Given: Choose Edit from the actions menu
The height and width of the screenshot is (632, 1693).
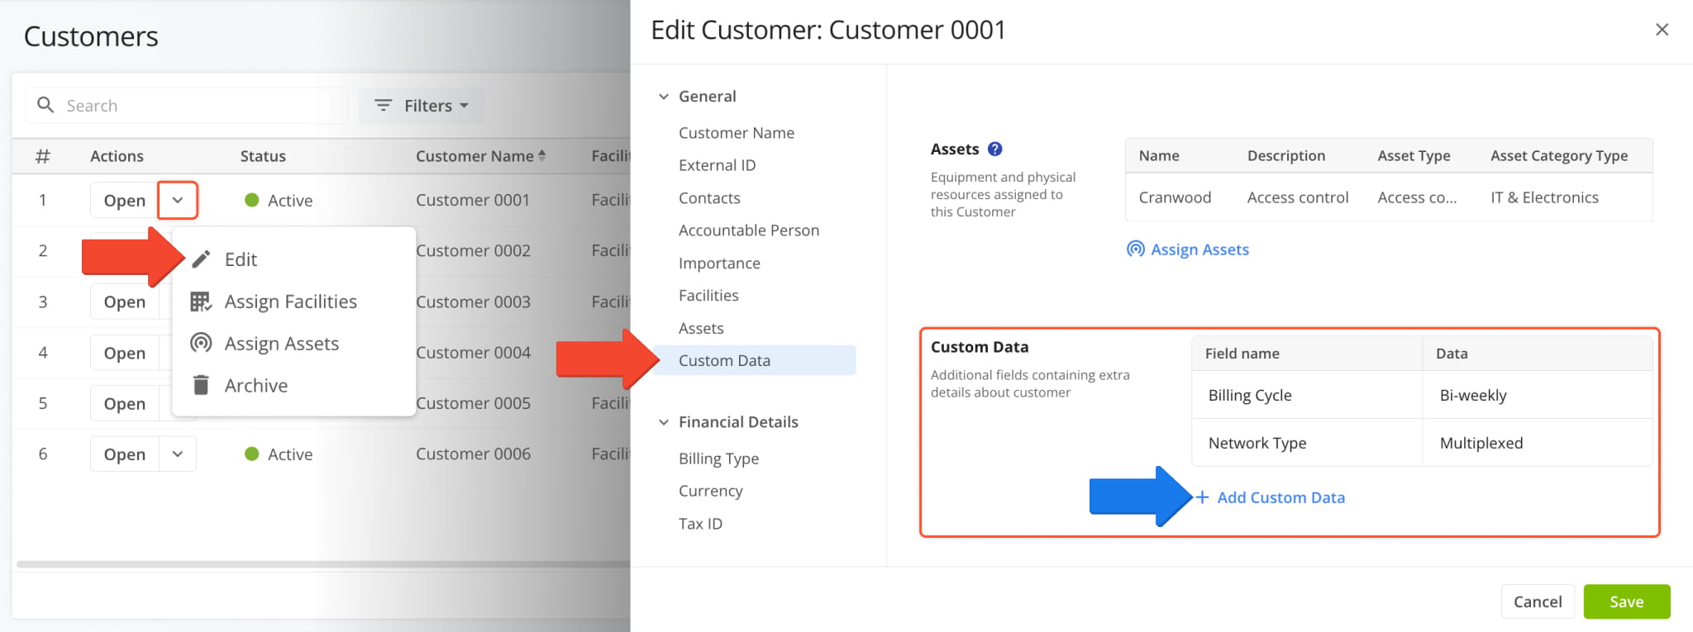Looking at the screenshot, I should [241, 259].
